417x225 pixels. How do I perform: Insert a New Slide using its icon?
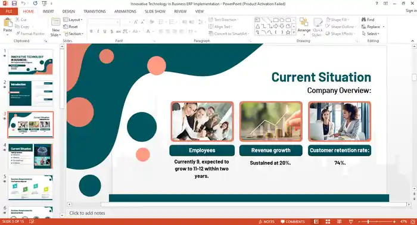point(55,22)
